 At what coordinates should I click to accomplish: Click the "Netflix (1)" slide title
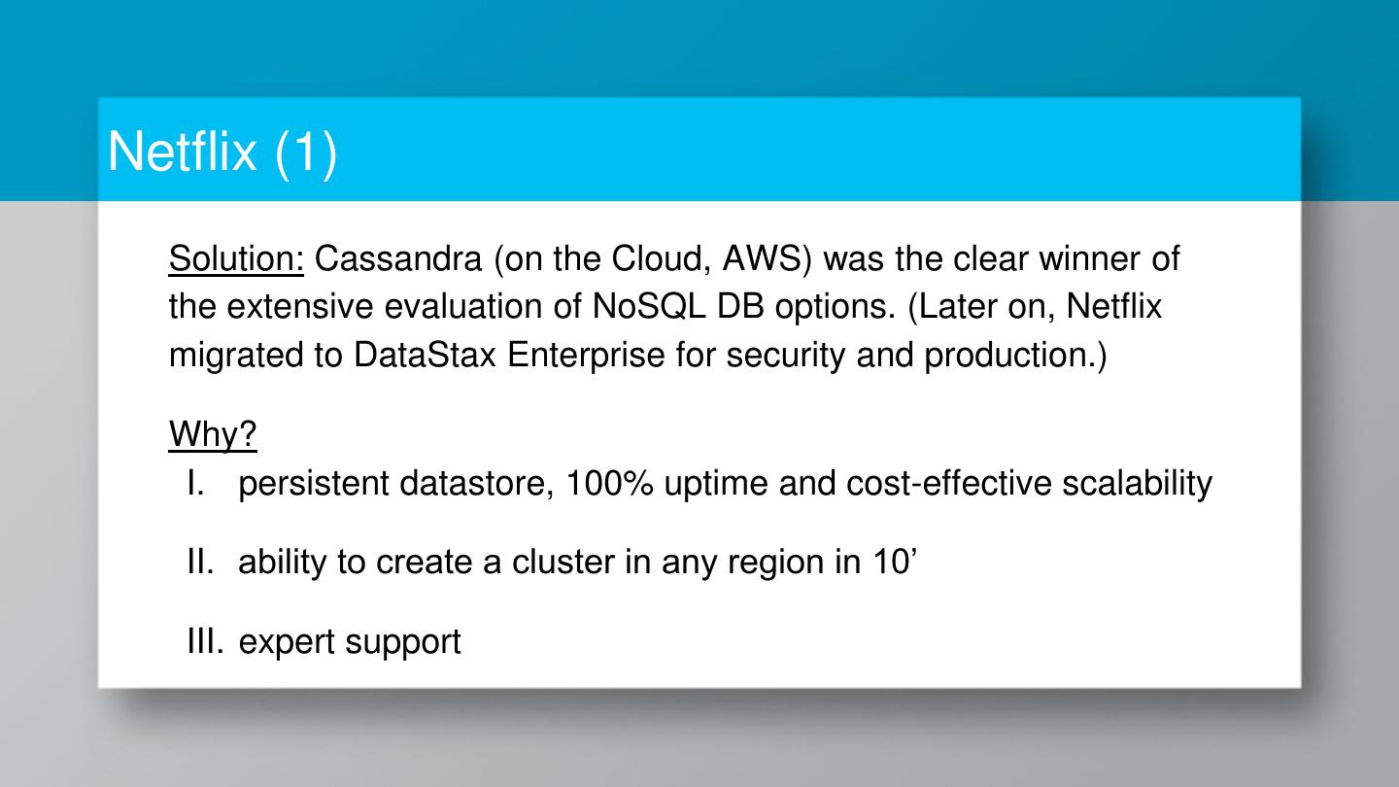tap(222, 152)
